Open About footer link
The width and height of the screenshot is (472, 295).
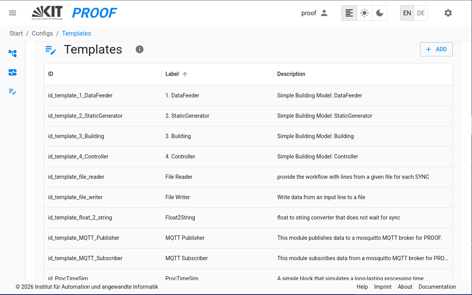tap(405, 287)
